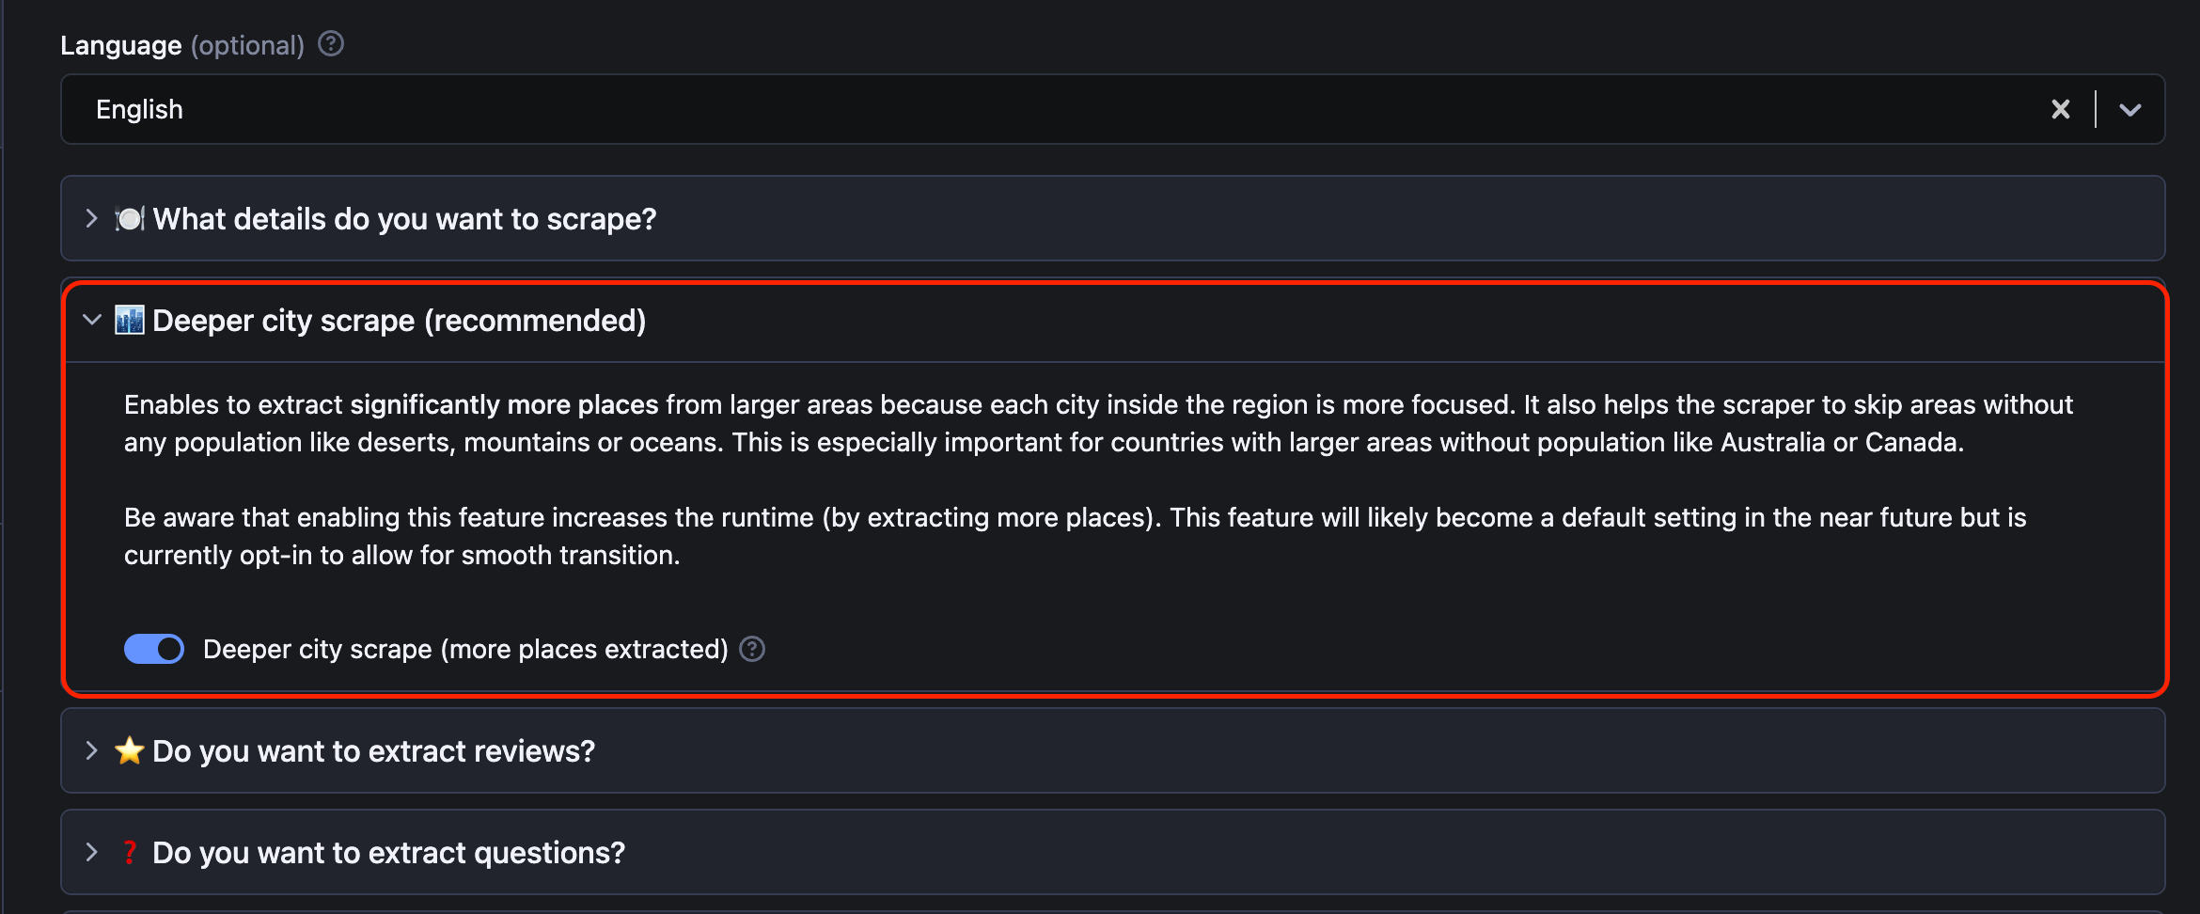Expand the extract reviews chevron
The height and width of the screenshot is (914, 2200).
point(91,751)
